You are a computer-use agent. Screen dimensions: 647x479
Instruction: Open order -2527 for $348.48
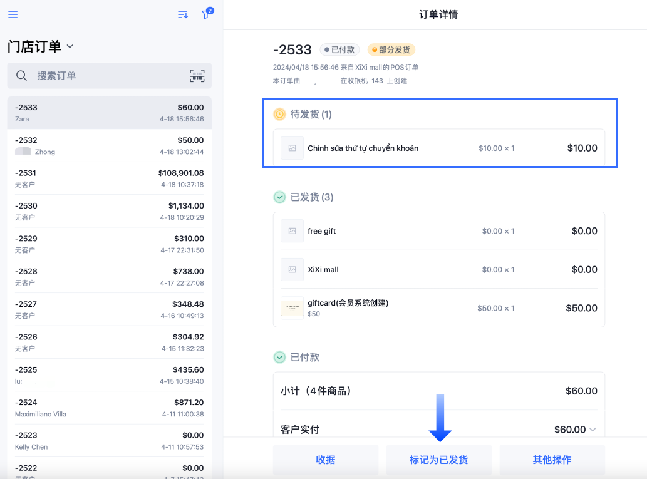pos(110,309)
